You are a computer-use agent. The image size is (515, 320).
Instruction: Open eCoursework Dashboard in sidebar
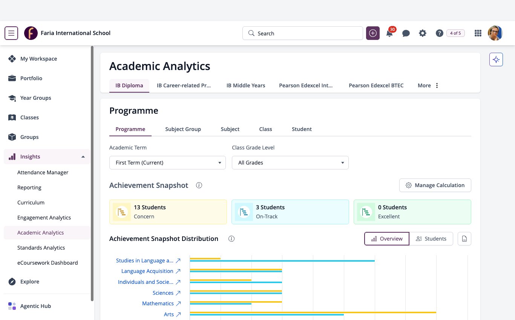[48, 263]
